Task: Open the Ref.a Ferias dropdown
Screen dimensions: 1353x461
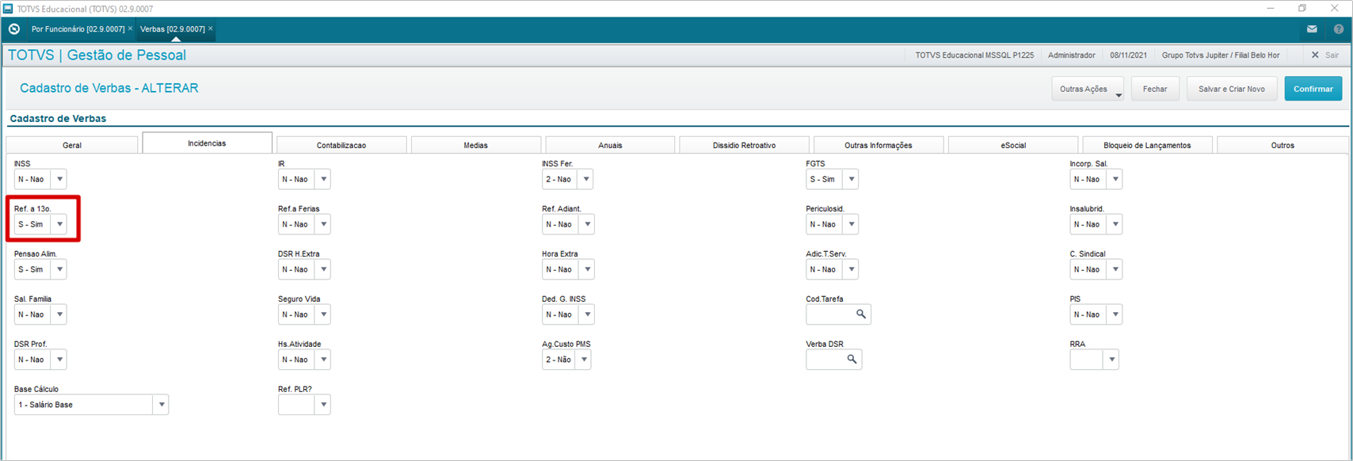Action: [x=304, y=224]
